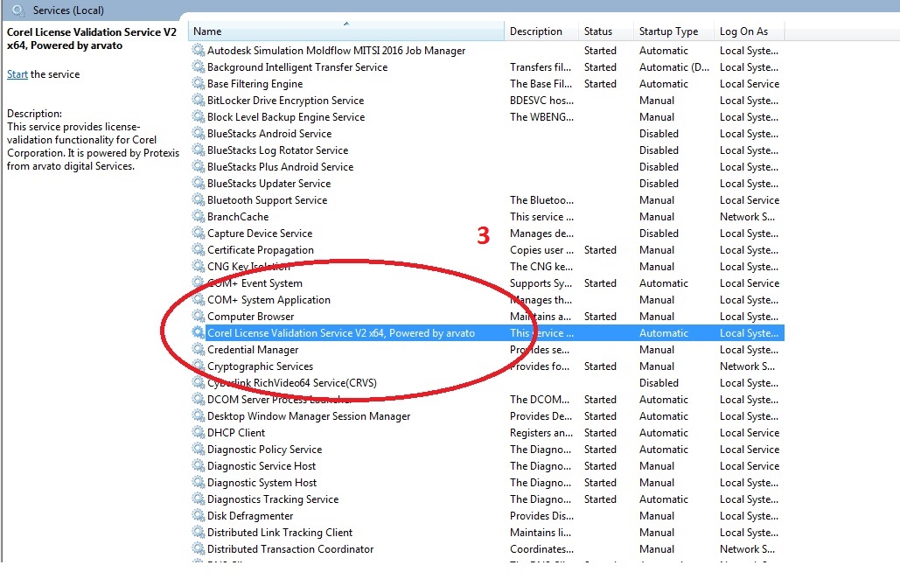Viewport: 900px width, 579px height.
Task: Select Disk Defragmenter service name
Action: coord(249,516)
